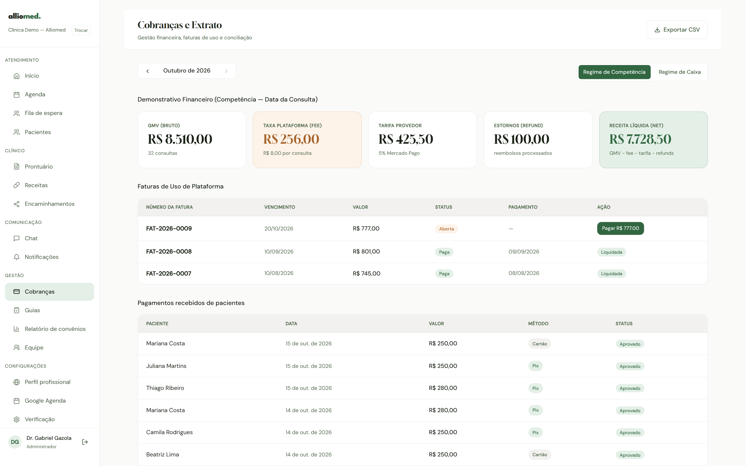Click the Exportar CSV button
746x466 pixels.
[x=677, y=30]
